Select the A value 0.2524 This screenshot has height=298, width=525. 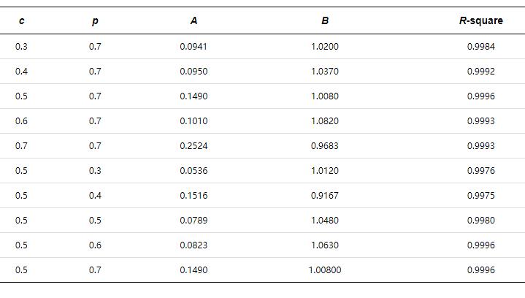193,146
